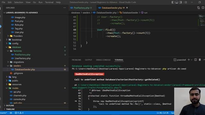Open Tag.php file

19,28
